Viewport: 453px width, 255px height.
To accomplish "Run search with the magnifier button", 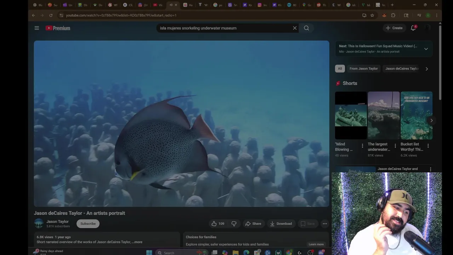I will [306, 28].
